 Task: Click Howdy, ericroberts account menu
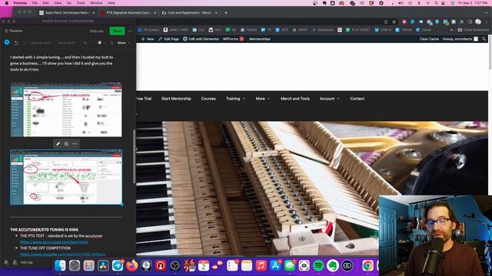(x=460, y=39)
